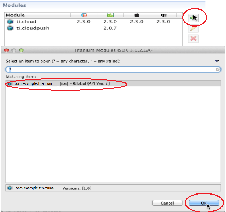Click the green zoom button of the dialog
Viewport: 226px width, 212px height.
tap(21, 50)
